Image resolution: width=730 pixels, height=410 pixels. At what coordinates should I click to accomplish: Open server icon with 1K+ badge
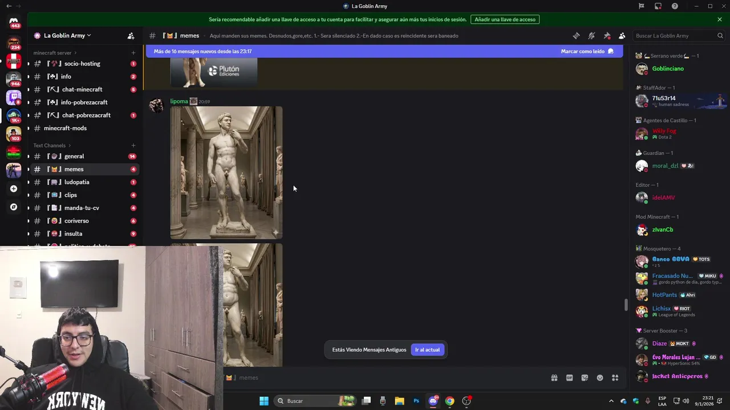click(x=14, y=116)
